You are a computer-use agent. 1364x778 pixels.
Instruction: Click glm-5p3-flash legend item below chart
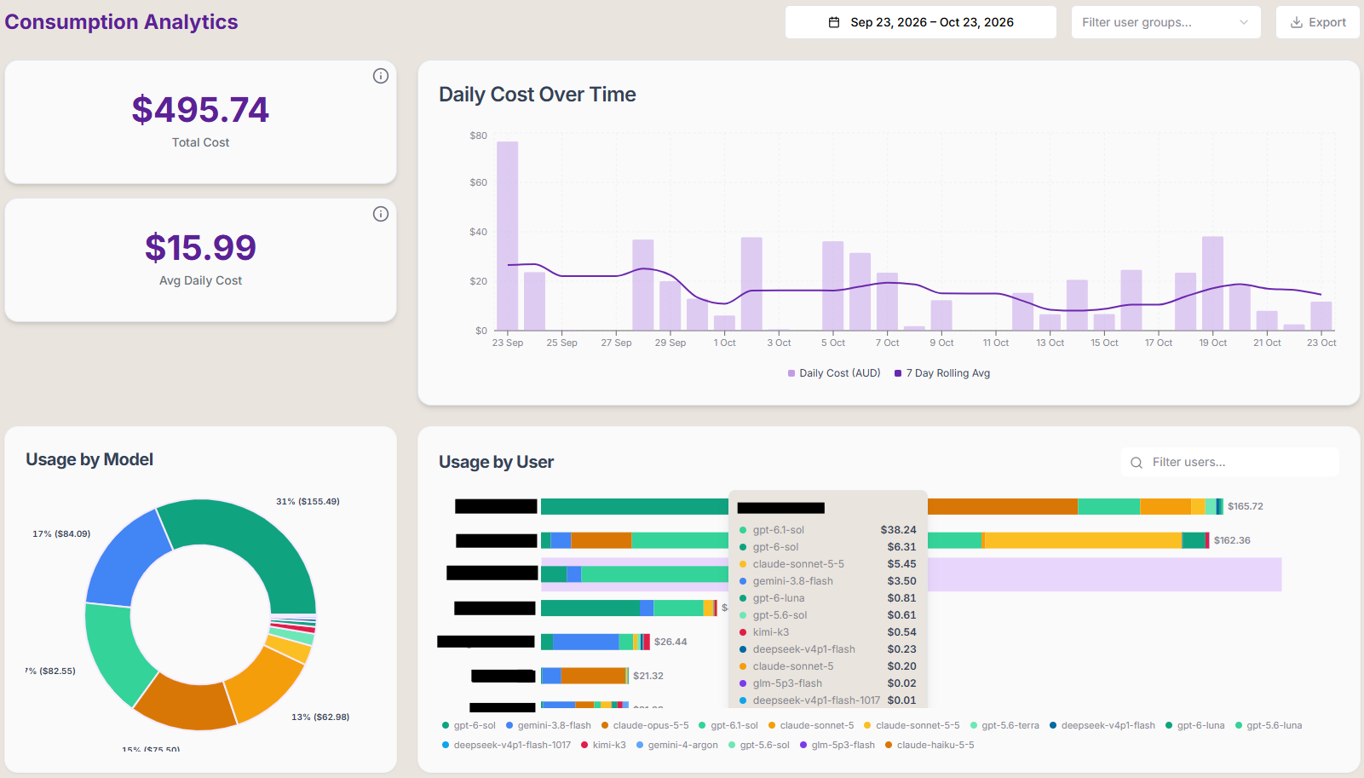(837, 745)
